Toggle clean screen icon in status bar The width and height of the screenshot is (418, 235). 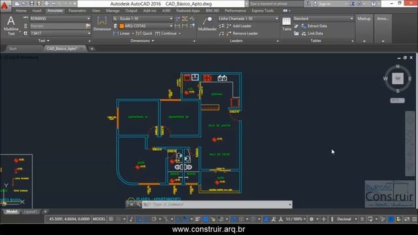[x=407, y=219]
